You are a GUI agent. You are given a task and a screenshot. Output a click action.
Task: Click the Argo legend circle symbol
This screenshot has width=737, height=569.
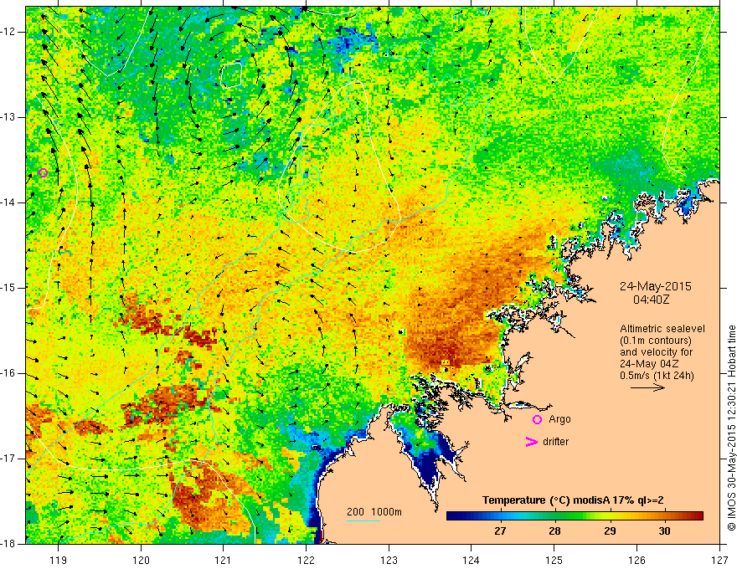[x=537, y=419]
